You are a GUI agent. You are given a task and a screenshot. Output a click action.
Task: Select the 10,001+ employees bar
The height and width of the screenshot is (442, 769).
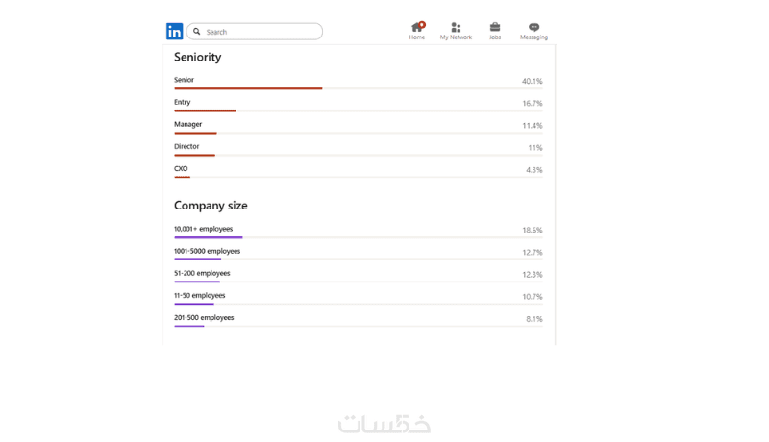point(208,237)
